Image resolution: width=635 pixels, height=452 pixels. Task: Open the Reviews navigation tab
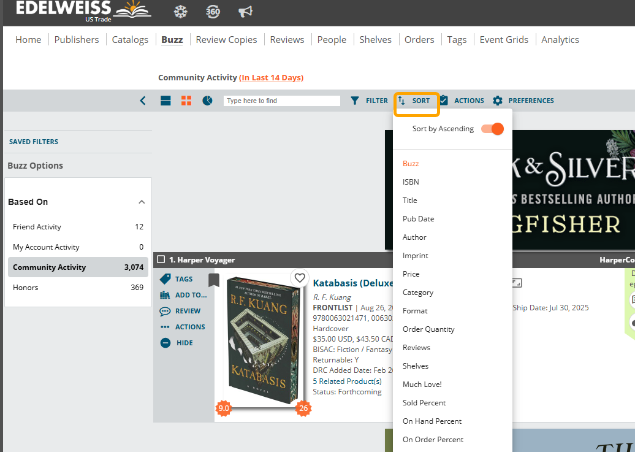(x=287, y=40)
